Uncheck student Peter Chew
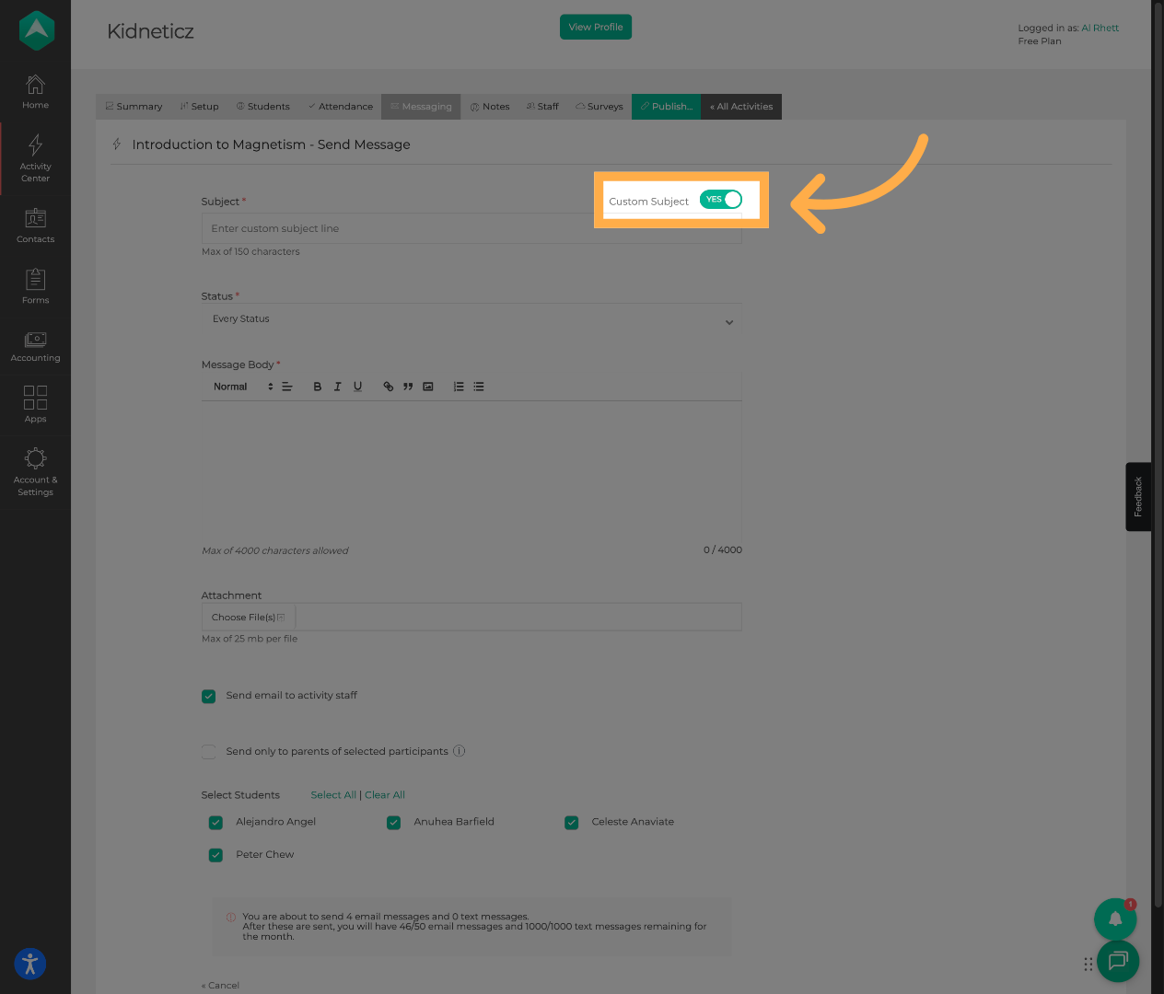 point(215,854)
